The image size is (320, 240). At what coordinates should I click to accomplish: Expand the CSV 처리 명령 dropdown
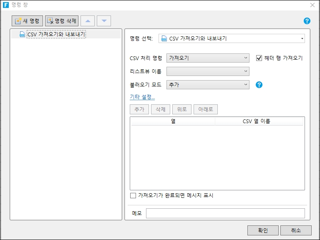(x=208, y=58)
